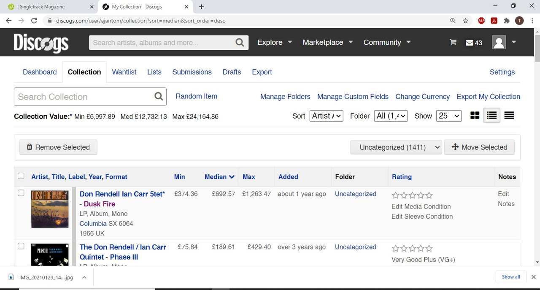The image size is (540, 290).
Task: Open the user avatar menu
Action: tap(505, 42)
